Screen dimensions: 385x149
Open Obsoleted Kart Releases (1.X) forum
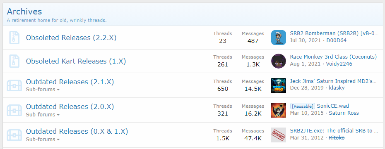coord(76,61)
